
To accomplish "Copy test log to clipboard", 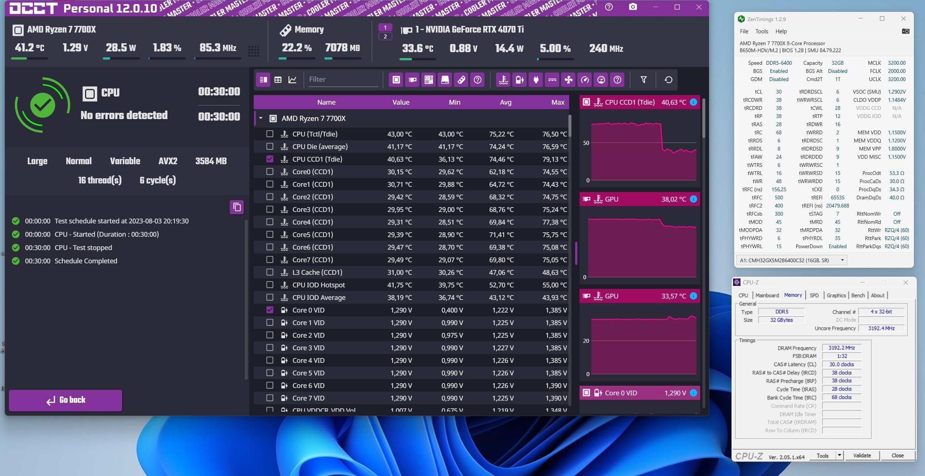I will [237, 207].
